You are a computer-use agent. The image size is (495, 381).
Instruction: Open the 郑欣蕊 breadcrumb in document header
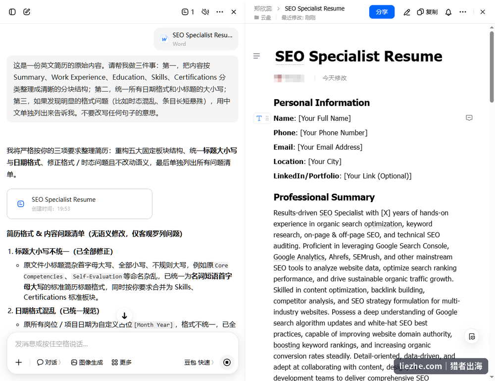pos(263,8)
